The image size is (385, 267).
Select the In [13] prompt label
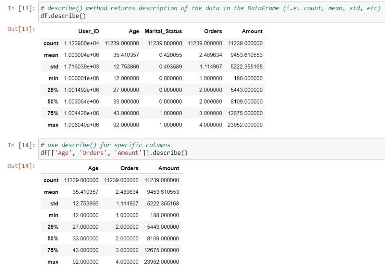(x=21, y=8)
